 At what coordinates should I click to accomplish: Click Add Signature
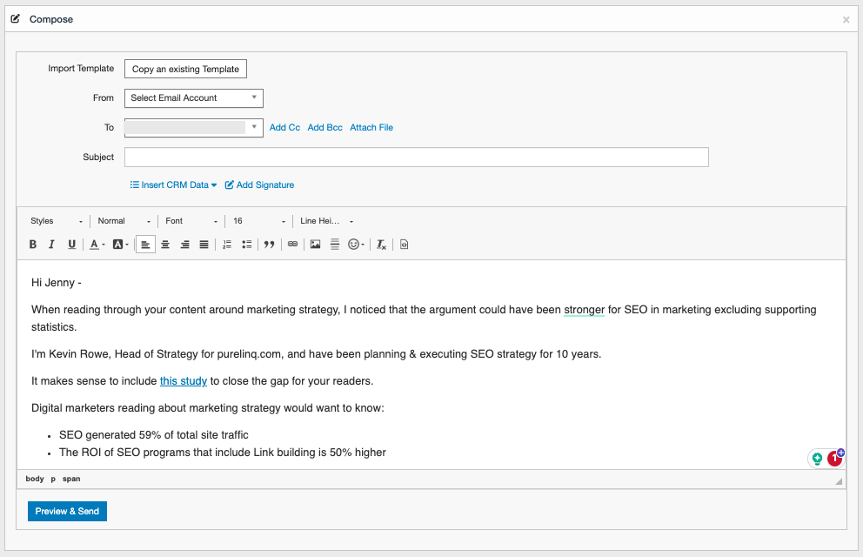click(259, 185)
